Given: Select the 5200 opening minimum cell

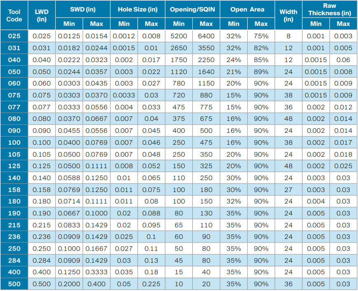Looking at the screenshot, I should tap(179, 36).
